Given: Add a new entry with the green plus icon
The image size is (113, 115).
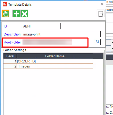Looking at the screenshot, I should (16, 14).
